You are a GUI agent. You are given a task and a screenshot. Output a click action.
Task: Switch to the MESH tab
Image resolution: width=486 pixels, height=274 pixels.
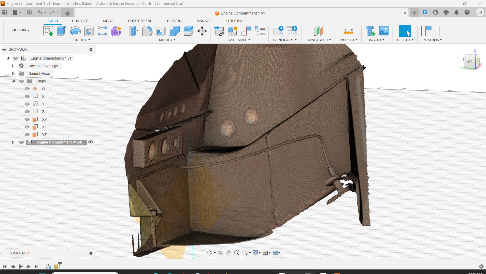pyautogui.click(x=108, y=21)
